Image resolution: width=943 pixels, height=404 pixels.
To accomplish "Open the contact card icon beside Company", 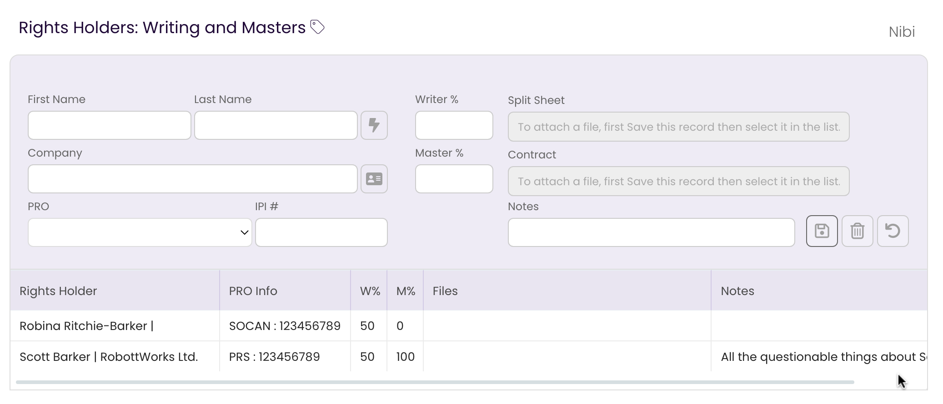I will click(374, 179).
